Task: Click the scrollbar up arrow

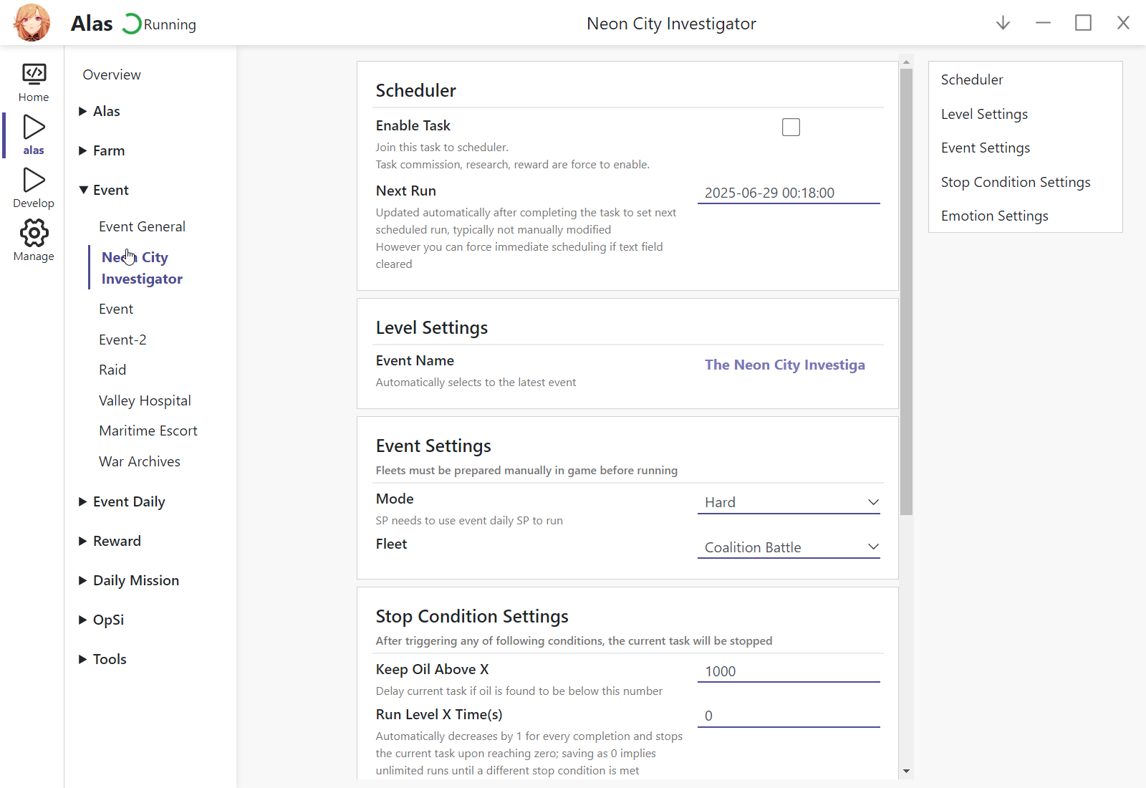Action: 906,62
